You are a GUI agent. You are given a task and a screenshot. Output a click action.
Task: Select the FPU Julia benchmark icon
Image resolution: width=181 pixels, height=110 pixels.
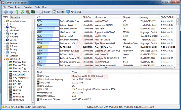tap(11, 93)
